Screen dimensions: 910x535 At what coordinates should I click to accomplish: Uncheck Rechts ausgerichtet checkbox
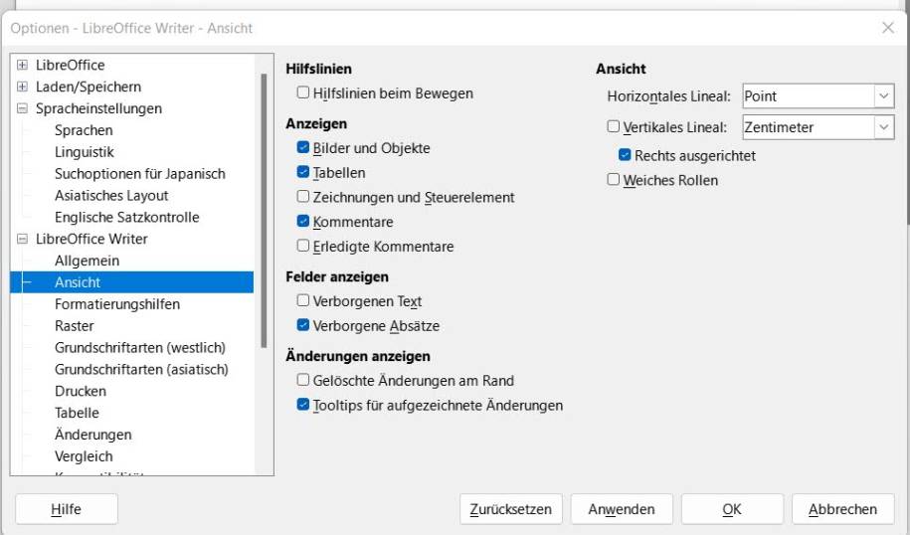point(625,155)
